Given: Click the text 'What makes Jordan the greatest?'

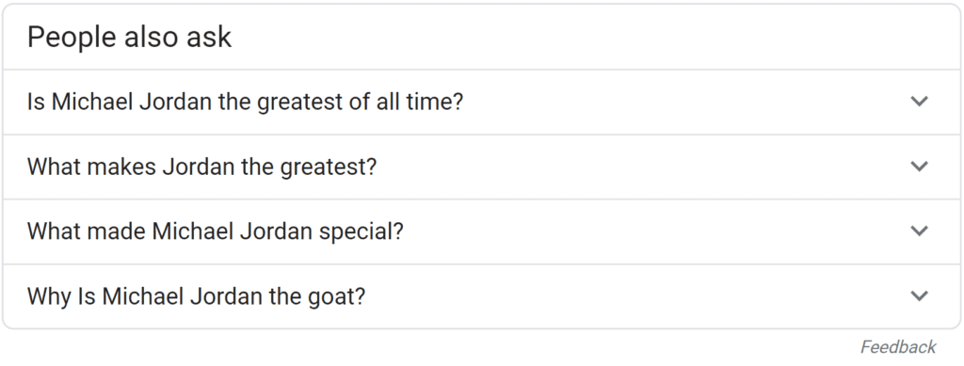Looking at the screenshot, I should pos(201,167).
